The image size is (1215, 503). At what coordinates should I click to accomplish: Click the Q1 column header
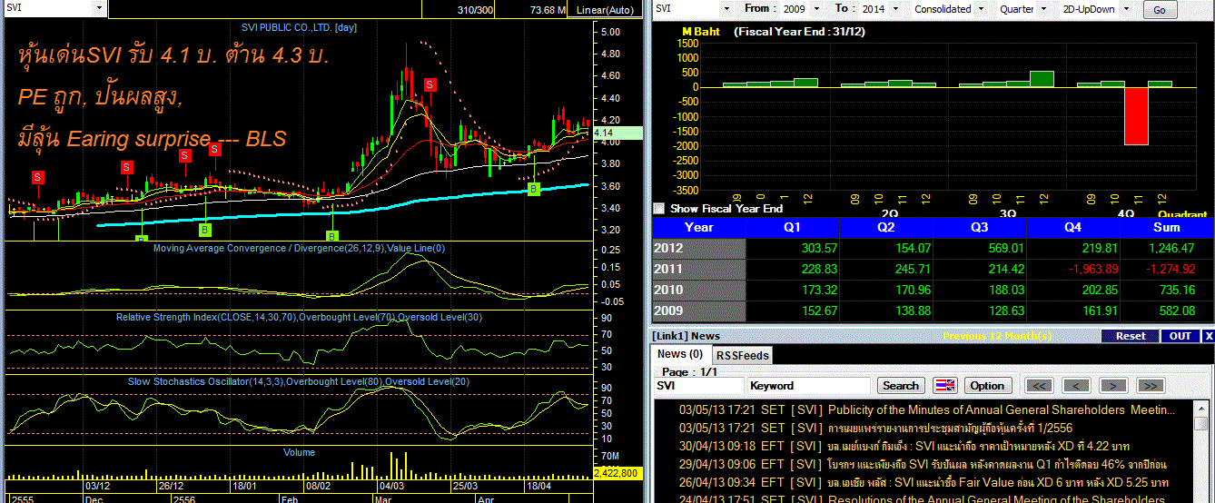click(793, 228)
